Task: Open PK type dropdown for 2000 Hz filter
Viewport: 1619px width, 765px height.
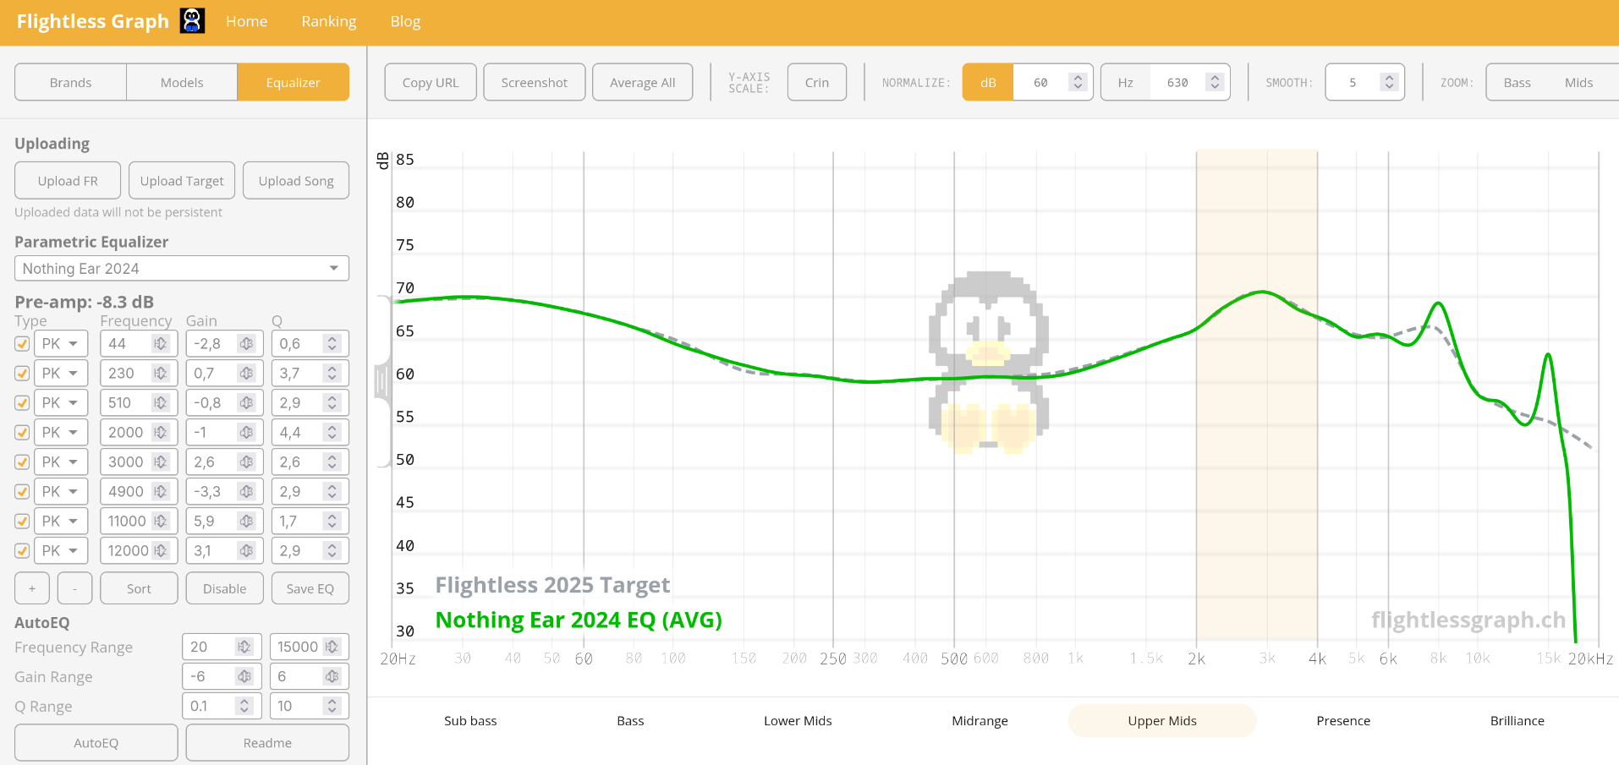Action: 61,433
